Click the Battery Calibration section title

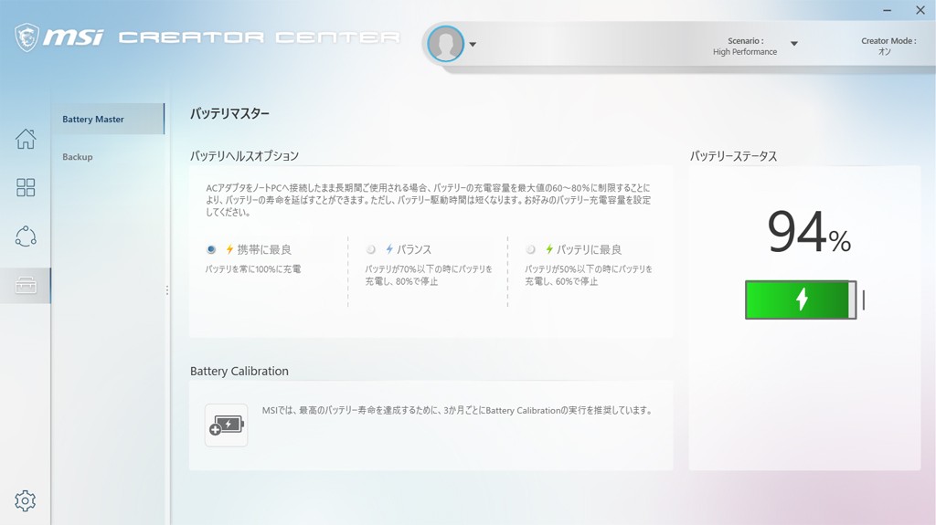pos(239,371)
